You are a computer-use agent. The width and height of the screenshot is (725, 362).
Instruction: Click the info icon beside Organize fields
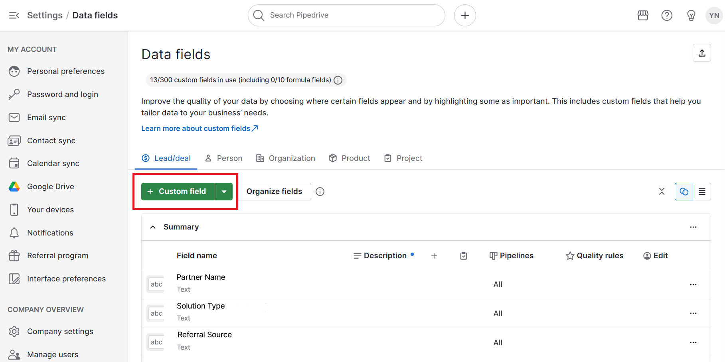(x=320, y=192)
